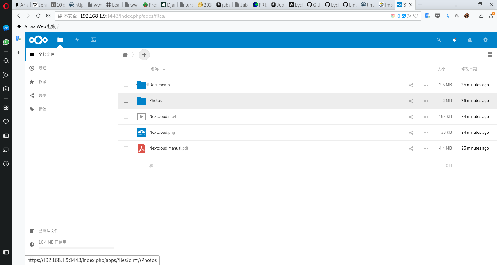Open the contacts menu icon
This screenshot has width=497, height=265.
click(470, 40)
